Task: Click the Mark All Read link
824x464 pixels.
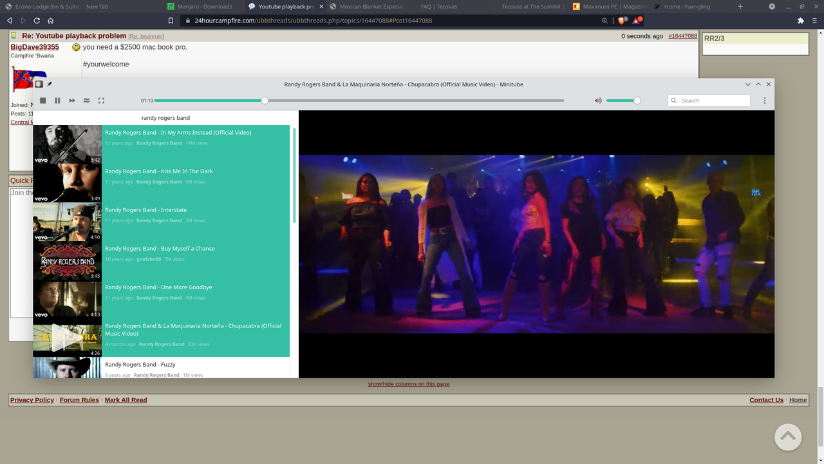Action: point(126,400)
